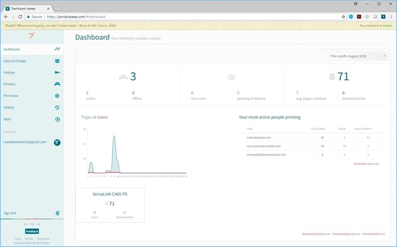The width and height of the screenshot is (397, 247).
Task: Open the Apps menu item
Action: pos(32,119)
